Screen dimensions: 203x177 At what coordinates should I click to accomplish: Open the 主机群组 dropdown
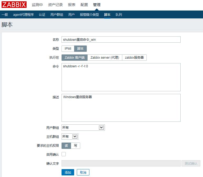tap(70, 136)
